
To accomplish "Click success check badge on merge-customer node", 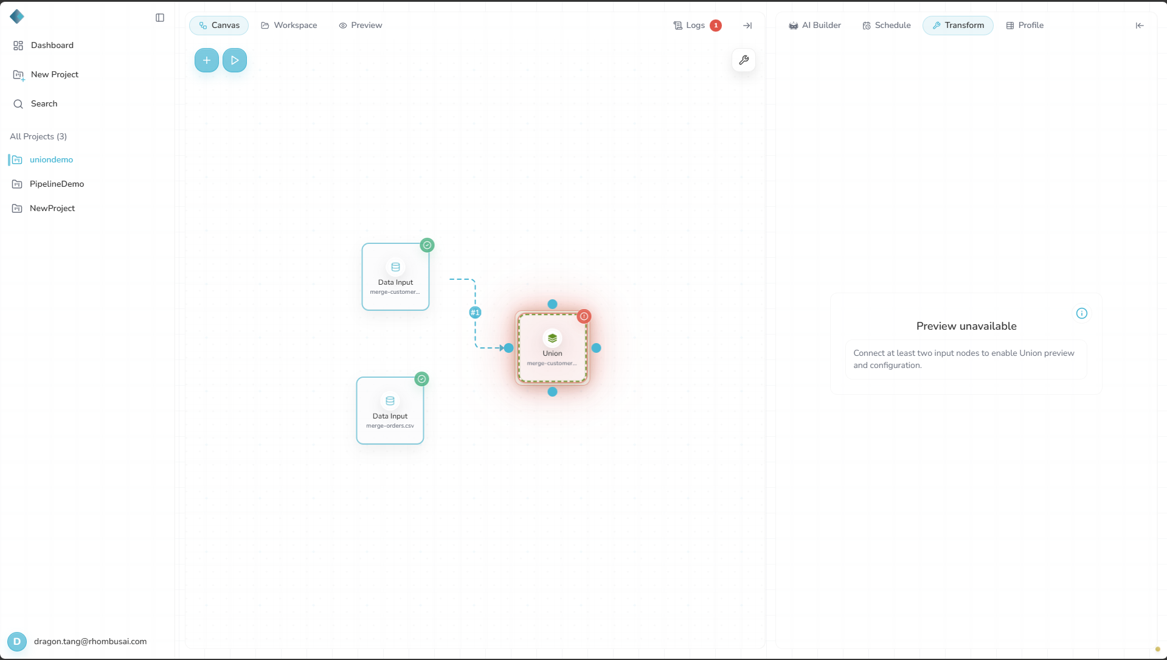I will point(428,245).
